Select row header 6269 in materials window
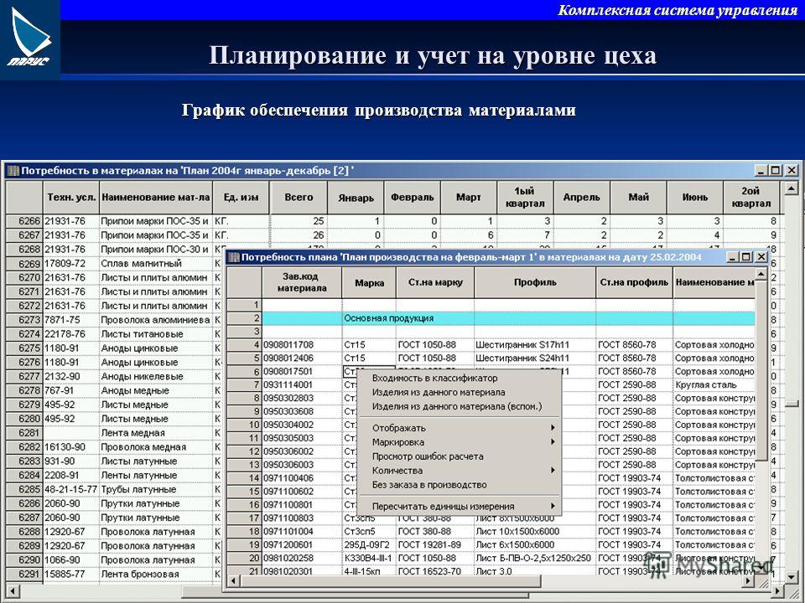 (x=24, y=264)
